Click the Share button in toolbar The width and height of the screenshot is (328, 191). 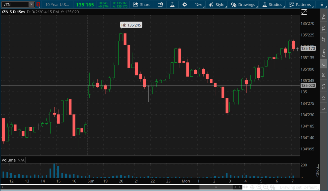pyautogui.click(x=142, y=4)
